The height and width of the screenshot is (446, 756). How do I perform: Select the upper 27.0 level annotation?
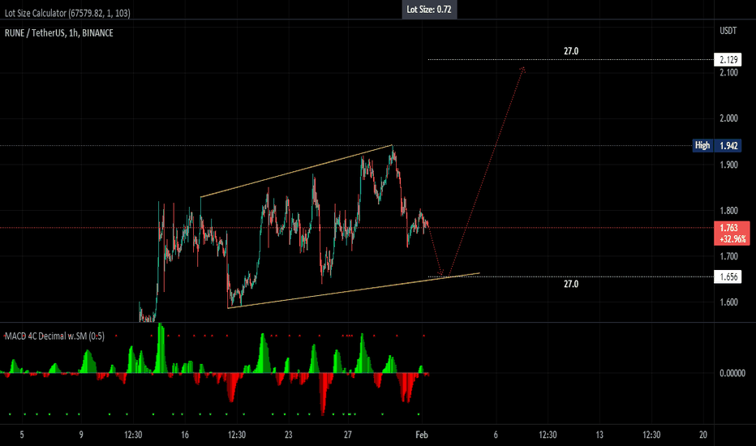[x=571, y=51]
